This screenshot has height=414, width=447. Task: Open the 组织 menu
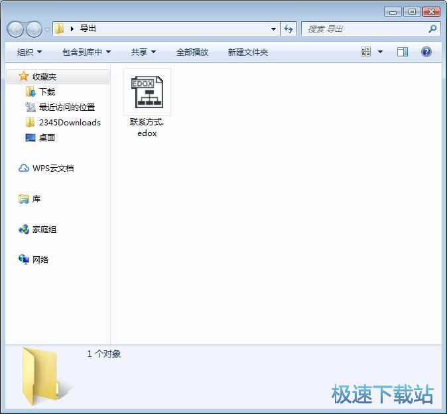[x=29, y=52]
